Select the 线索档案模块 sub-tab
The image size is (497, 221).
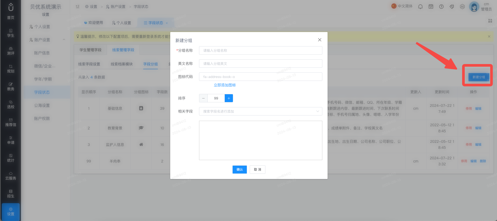(x=122, y=64)
